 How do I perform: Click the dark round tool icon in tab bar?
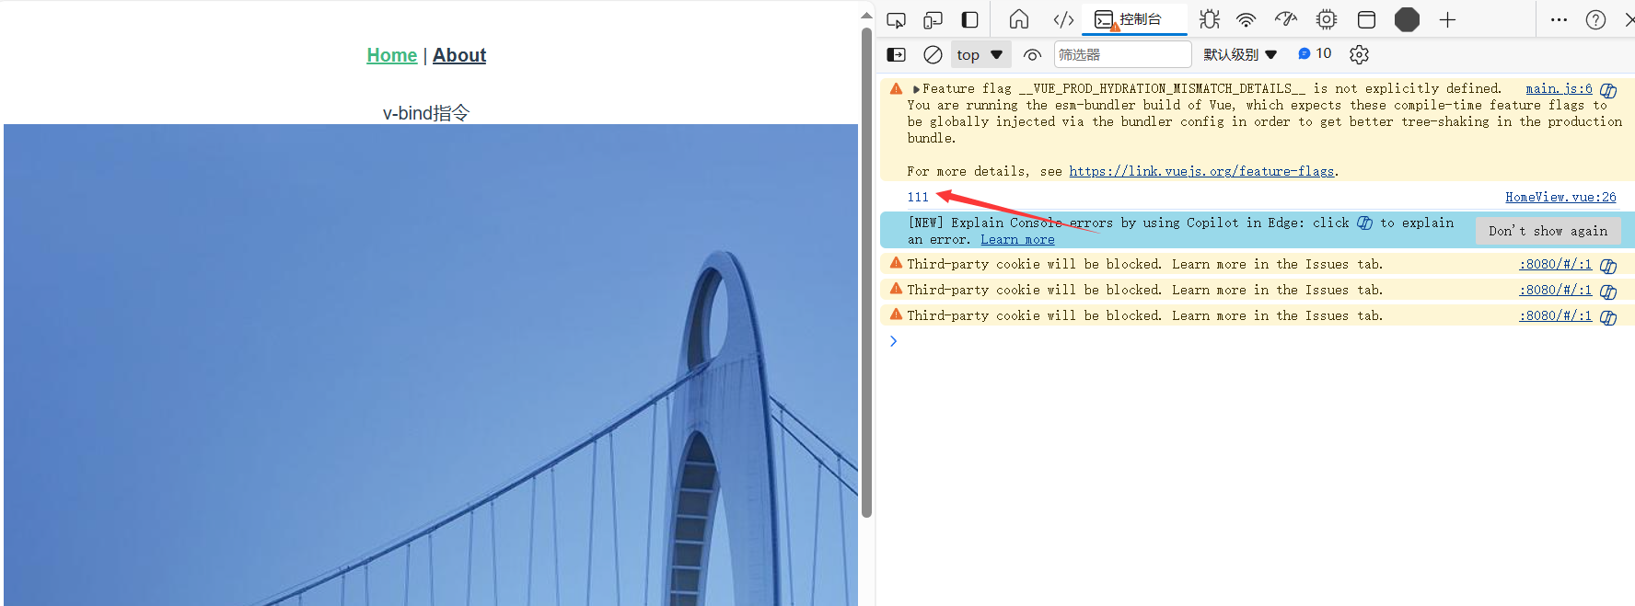[1407, 19]
